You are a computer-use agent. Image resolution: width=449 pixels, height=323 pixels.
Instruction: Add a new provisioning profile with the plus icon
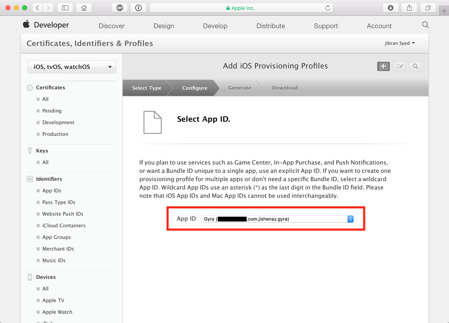[383, 67]
